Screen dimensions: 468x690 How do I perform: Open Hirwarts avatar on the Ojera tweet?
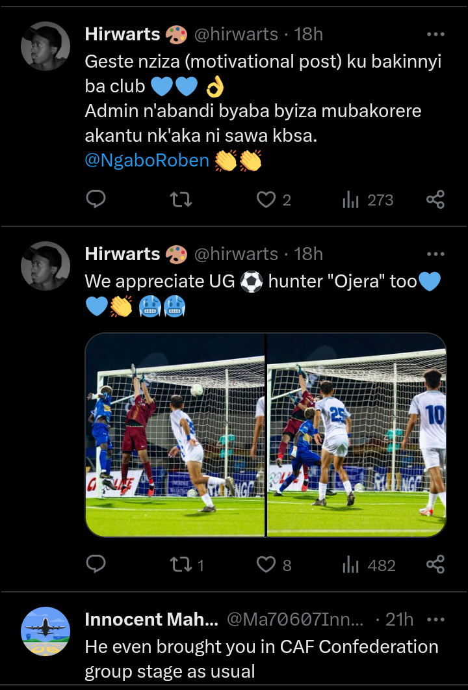[x=45, y=265]
